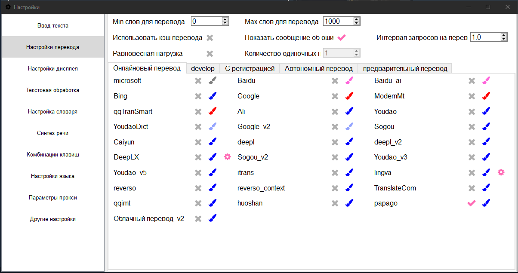518x273 pixels.
Task: Click the pink paintbrush icon for Baidu
Action: coord(349,80)
